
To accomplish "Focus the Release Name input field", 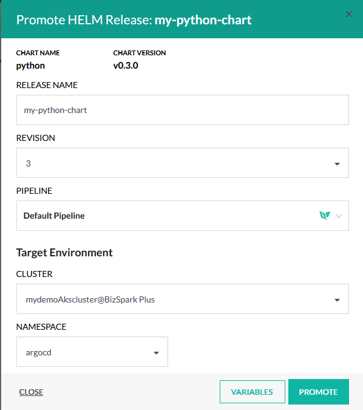I will point(183,110).
